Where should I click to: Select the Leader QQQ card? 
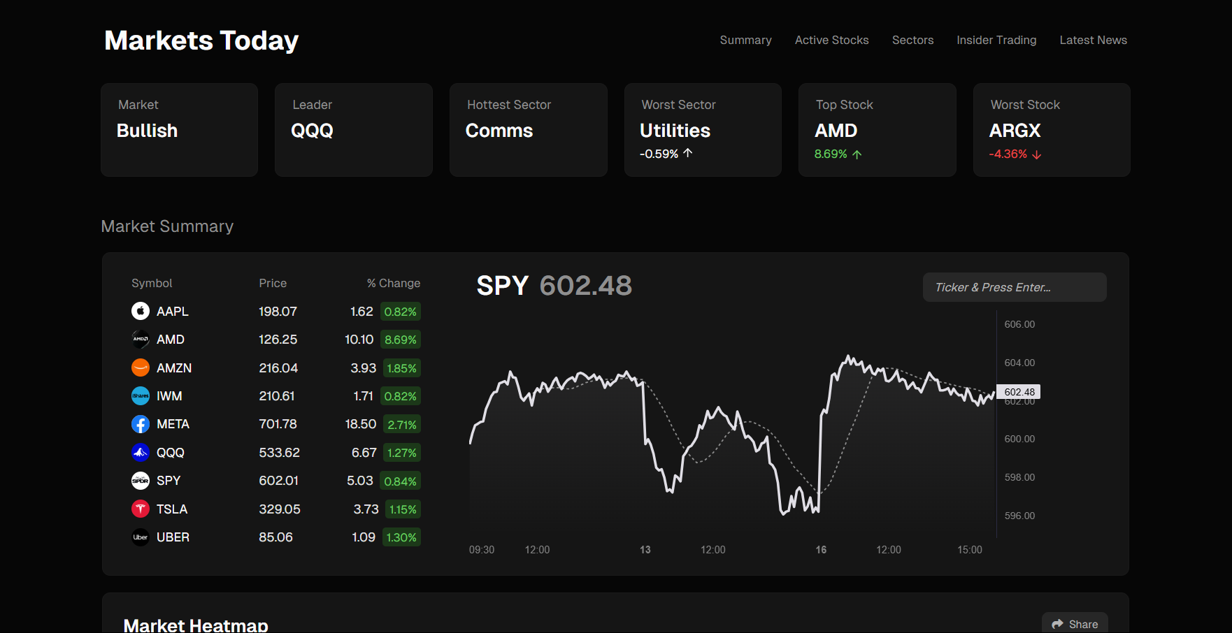(354, 130)
